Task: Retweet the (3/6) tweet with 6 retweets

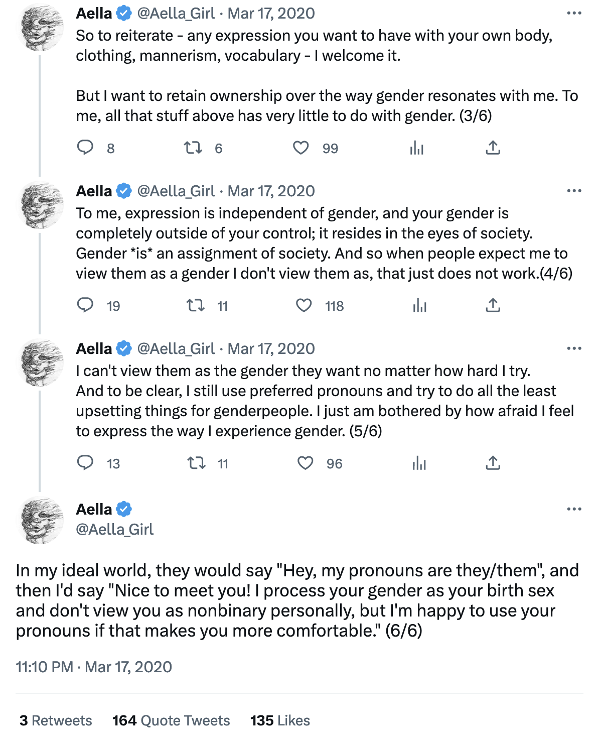Action: [x=193, y=148]
